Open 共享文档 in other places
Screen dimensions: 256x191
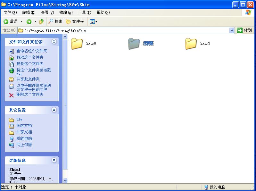[24, 132]
